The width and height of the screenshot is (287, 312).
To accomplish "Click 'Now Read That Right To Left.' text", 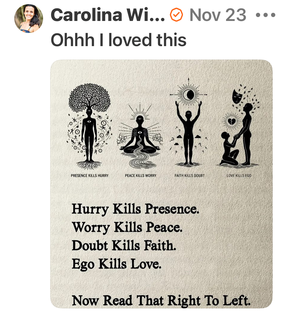I will click(x=161, y=300).
